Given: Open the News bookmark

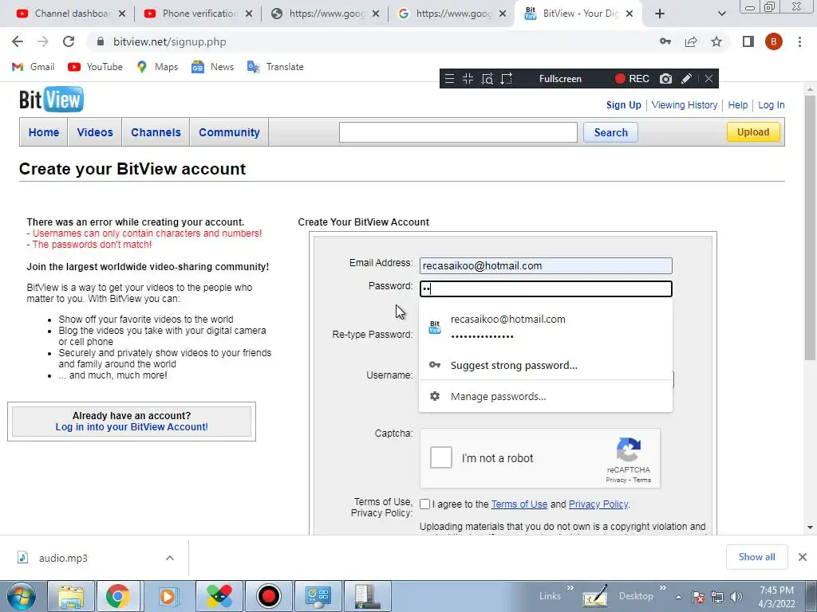Looking at the screenshot, I should (x=212, y=67).
